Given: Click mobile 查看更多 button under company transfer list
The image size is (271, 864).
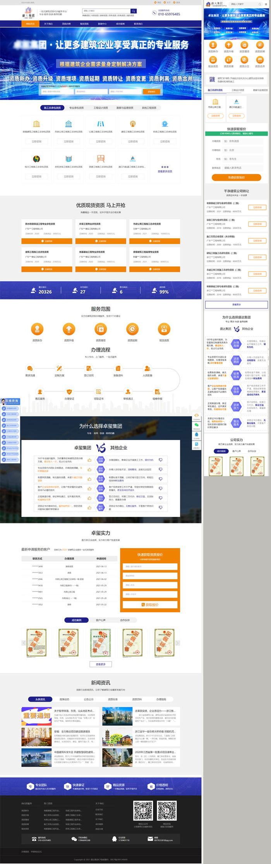Looking at the screenshot, I should tap(237, 305).
